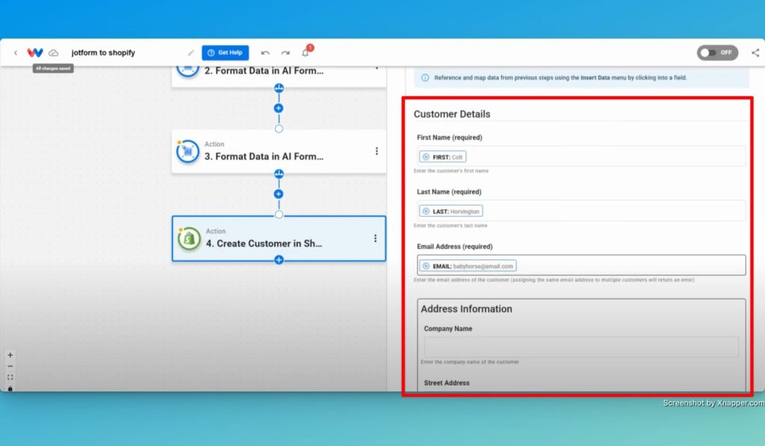Click the Customer Details heading
765x446 pixels.
[x=452, y=114]
